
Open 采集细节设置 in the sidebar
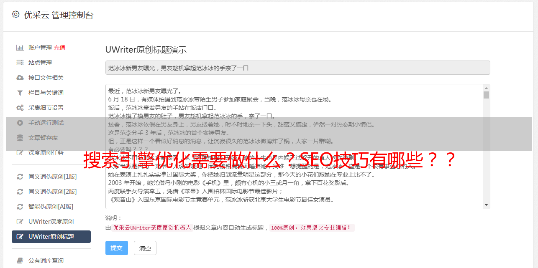46,108
